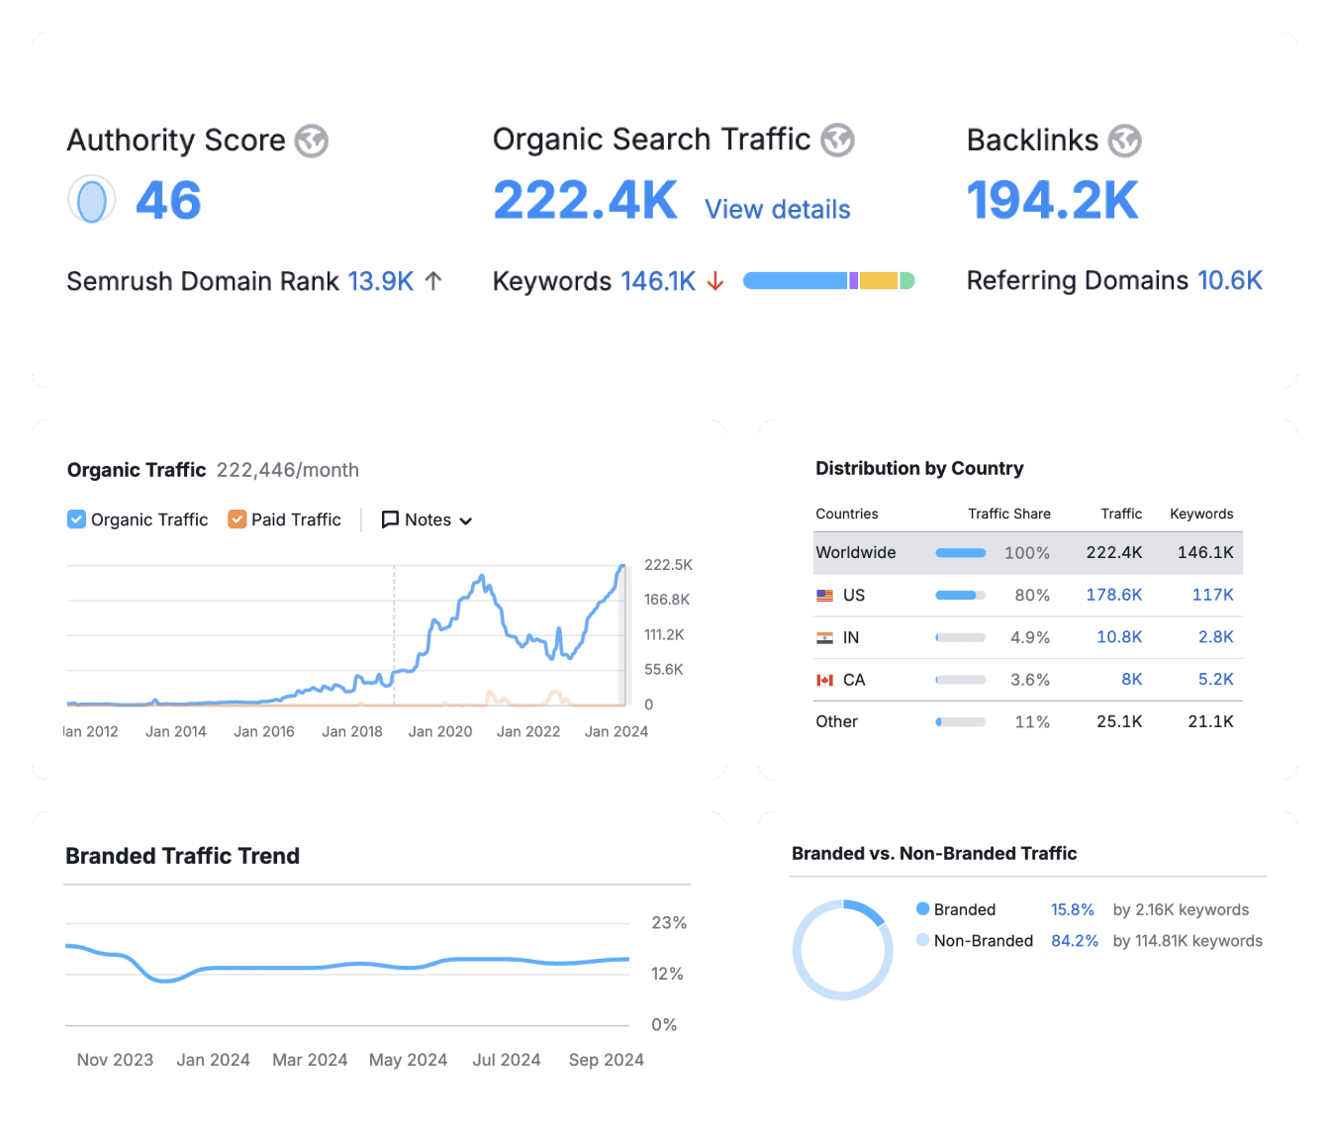1330x1128 pixels.
Task: Open View details for organic traffic
Action: tap(778, 210)
